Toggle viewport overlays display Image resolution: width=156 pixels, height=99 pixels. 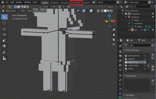91,11
